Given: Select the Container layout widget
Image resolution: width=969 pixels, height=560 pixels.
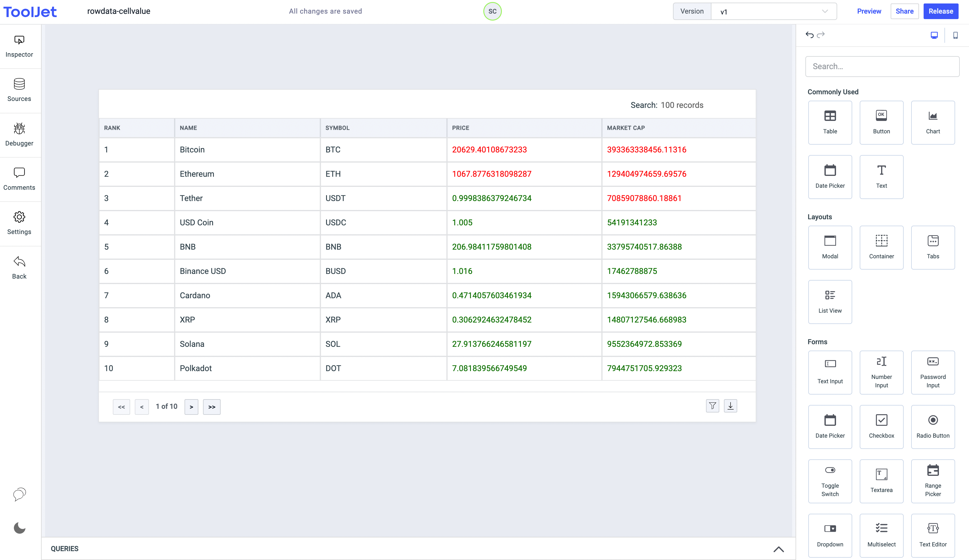Looking at the screenshot, I should click(x=881, y=248).
